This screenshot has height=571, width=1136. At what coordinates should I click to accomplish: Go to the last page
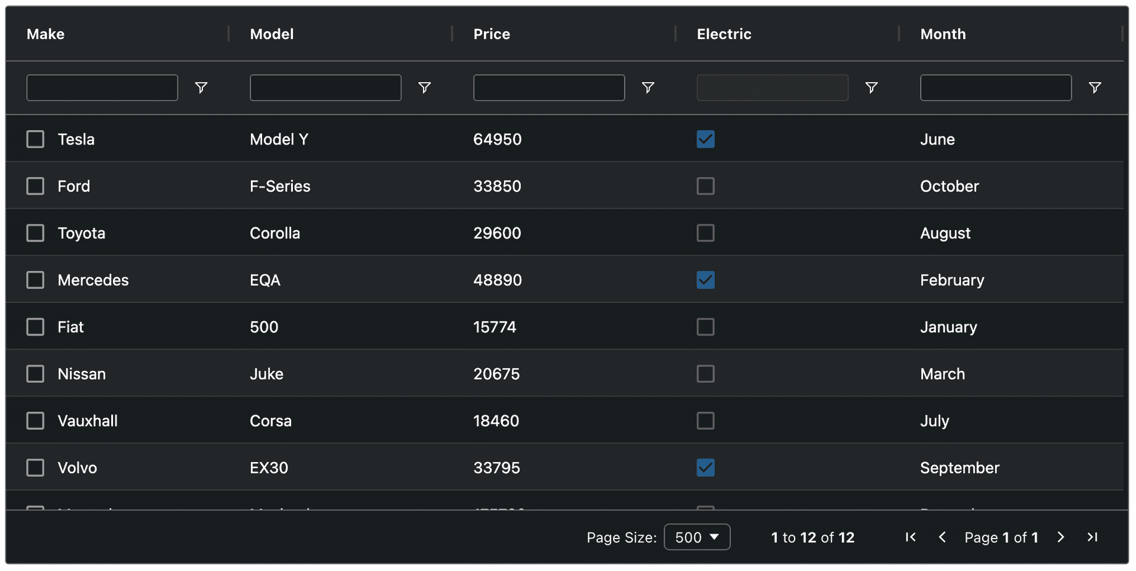(x=1092, y=537)
